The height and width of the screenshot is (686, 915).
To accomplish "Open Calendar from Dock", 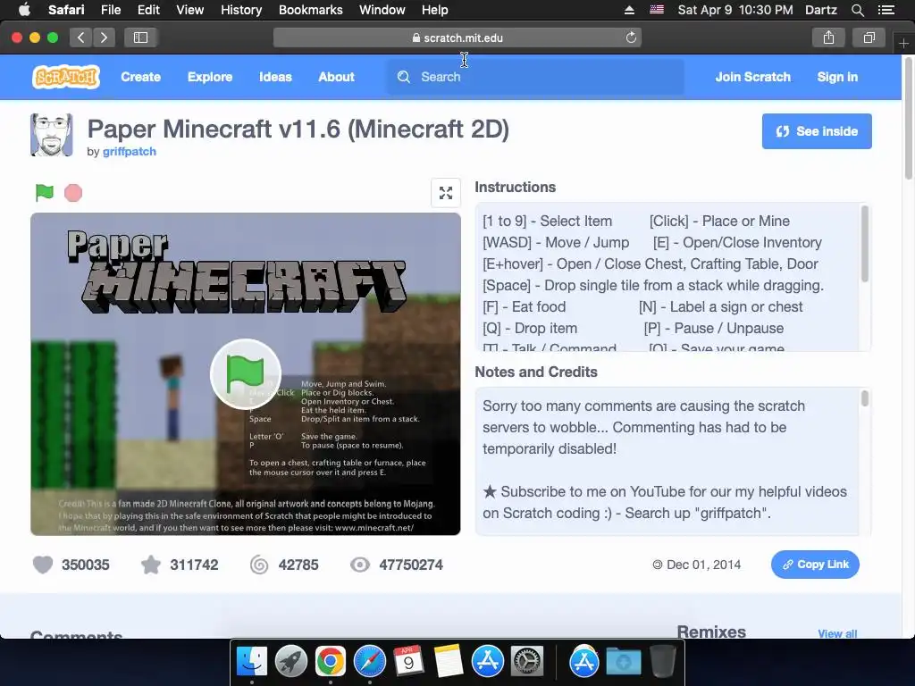I will [408, 661].
